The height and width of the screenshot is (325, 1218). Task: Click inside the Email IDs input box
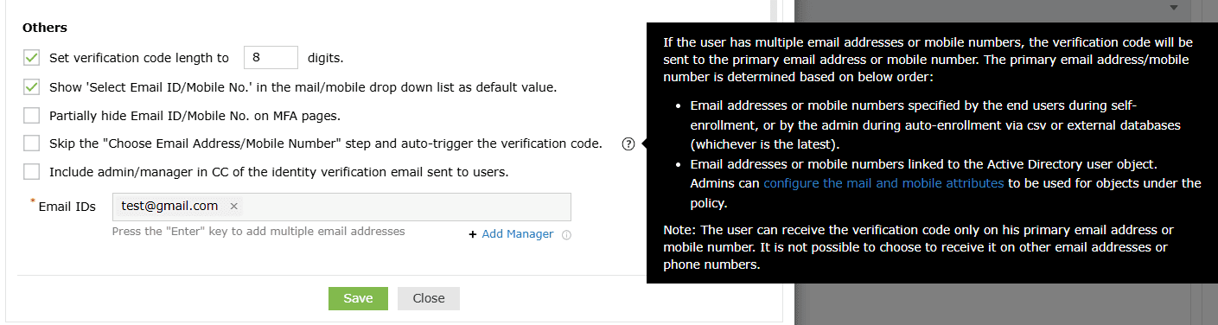point(406,207)
